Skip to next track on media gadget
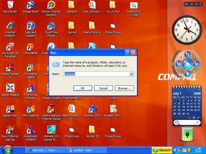 tap(197, 64)
